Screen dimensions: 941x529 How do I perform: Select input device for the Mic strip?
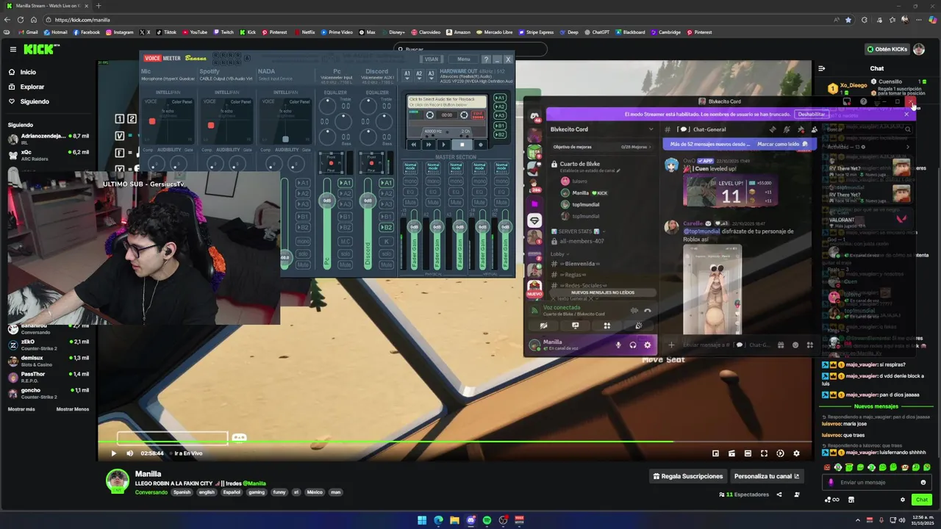point(168,79)
